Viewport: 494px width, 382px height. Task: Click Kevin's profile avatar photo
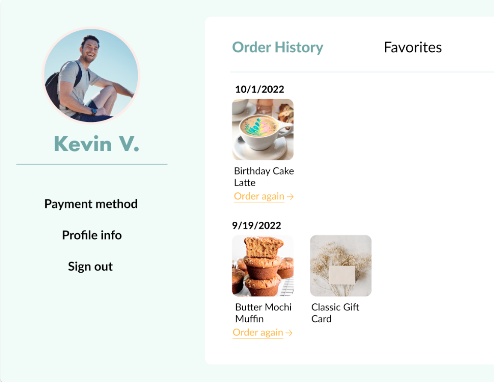[x=91, y=75]
